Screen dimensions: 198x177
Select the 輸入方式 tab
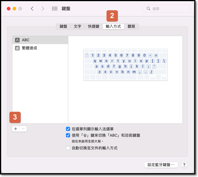pos(113,27)
